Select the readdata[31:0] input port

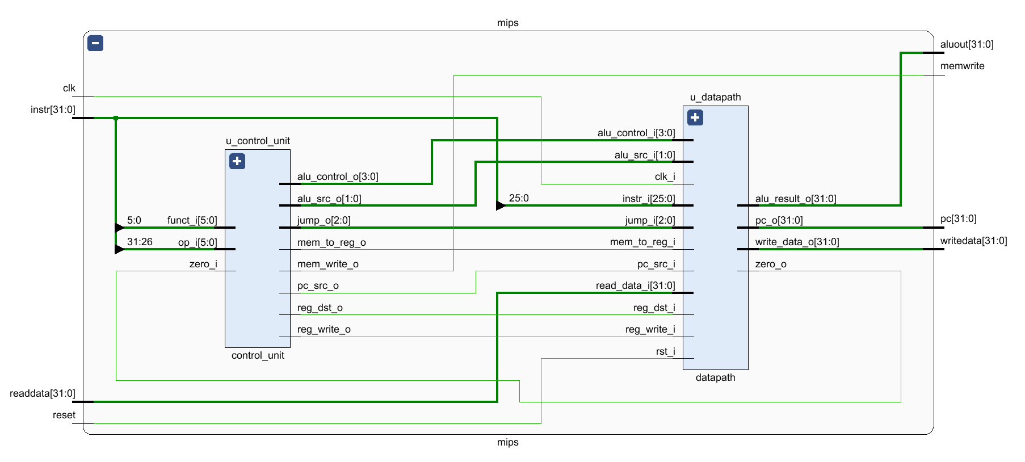(43, 393)
